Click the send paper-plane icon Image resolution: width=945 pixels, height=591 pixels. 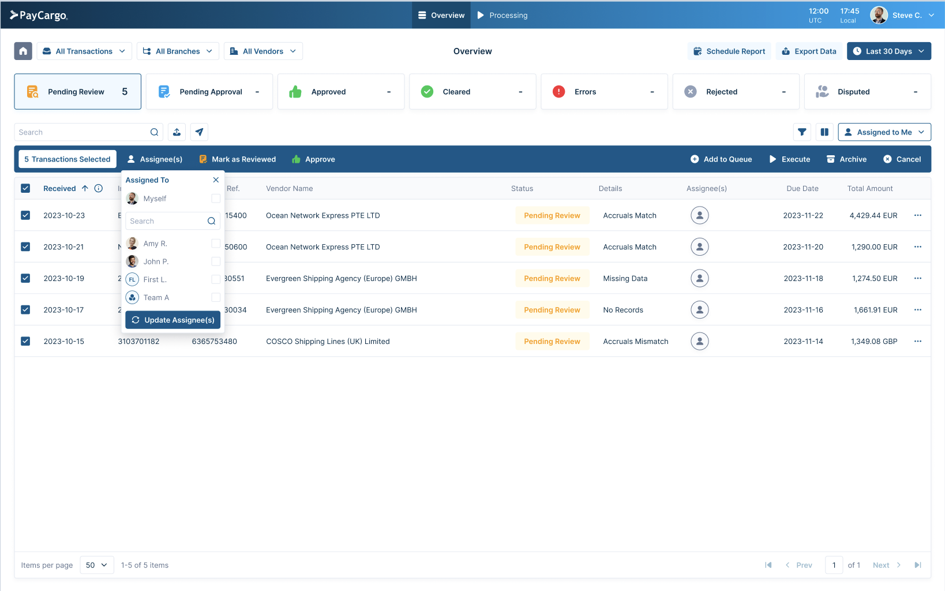point(199,132)
